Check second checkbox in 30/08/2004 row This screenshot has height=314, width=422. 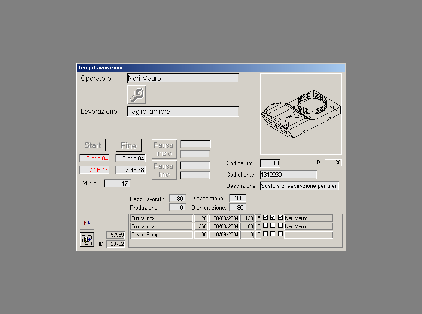coord(273,226)
